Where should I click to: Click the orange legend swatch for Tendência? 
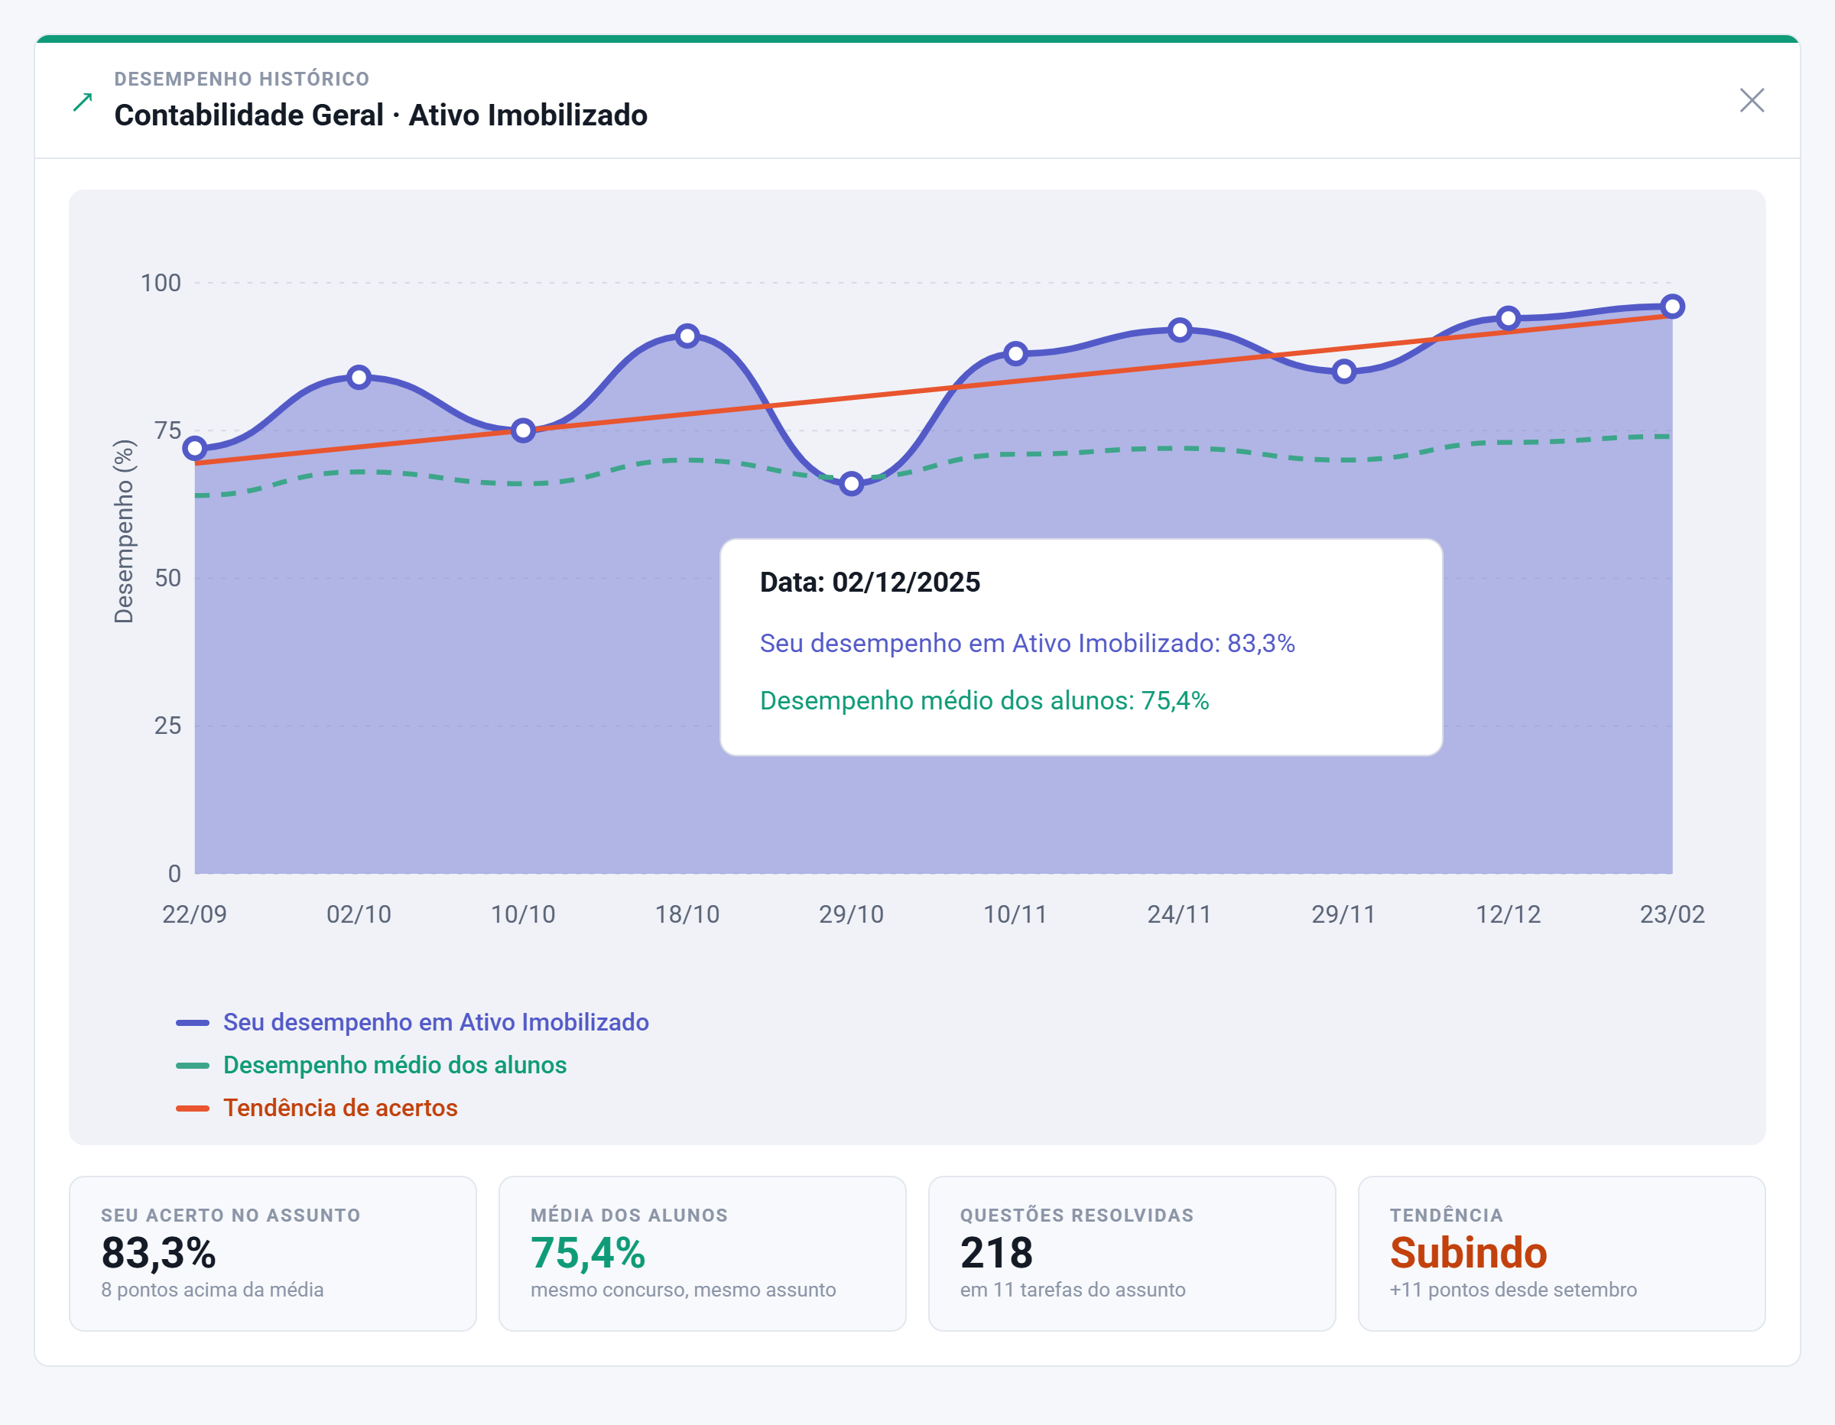[x=193, y=1109]
